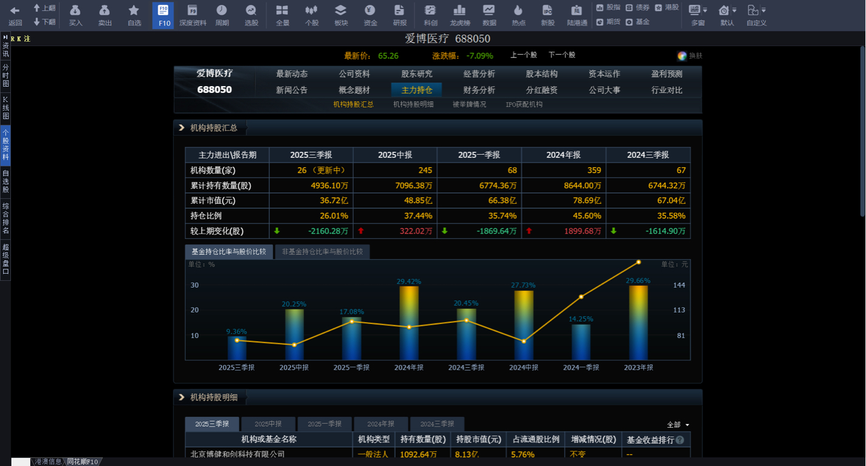Expand the 多窗 dropdown arrow
Image resolution: width=866 pixels, height=466 pixels.
pyautogui.click(x=705, y=10)
